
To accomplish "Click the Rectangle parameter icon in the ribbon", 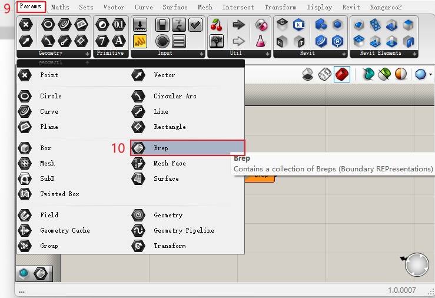I will 81,41.
